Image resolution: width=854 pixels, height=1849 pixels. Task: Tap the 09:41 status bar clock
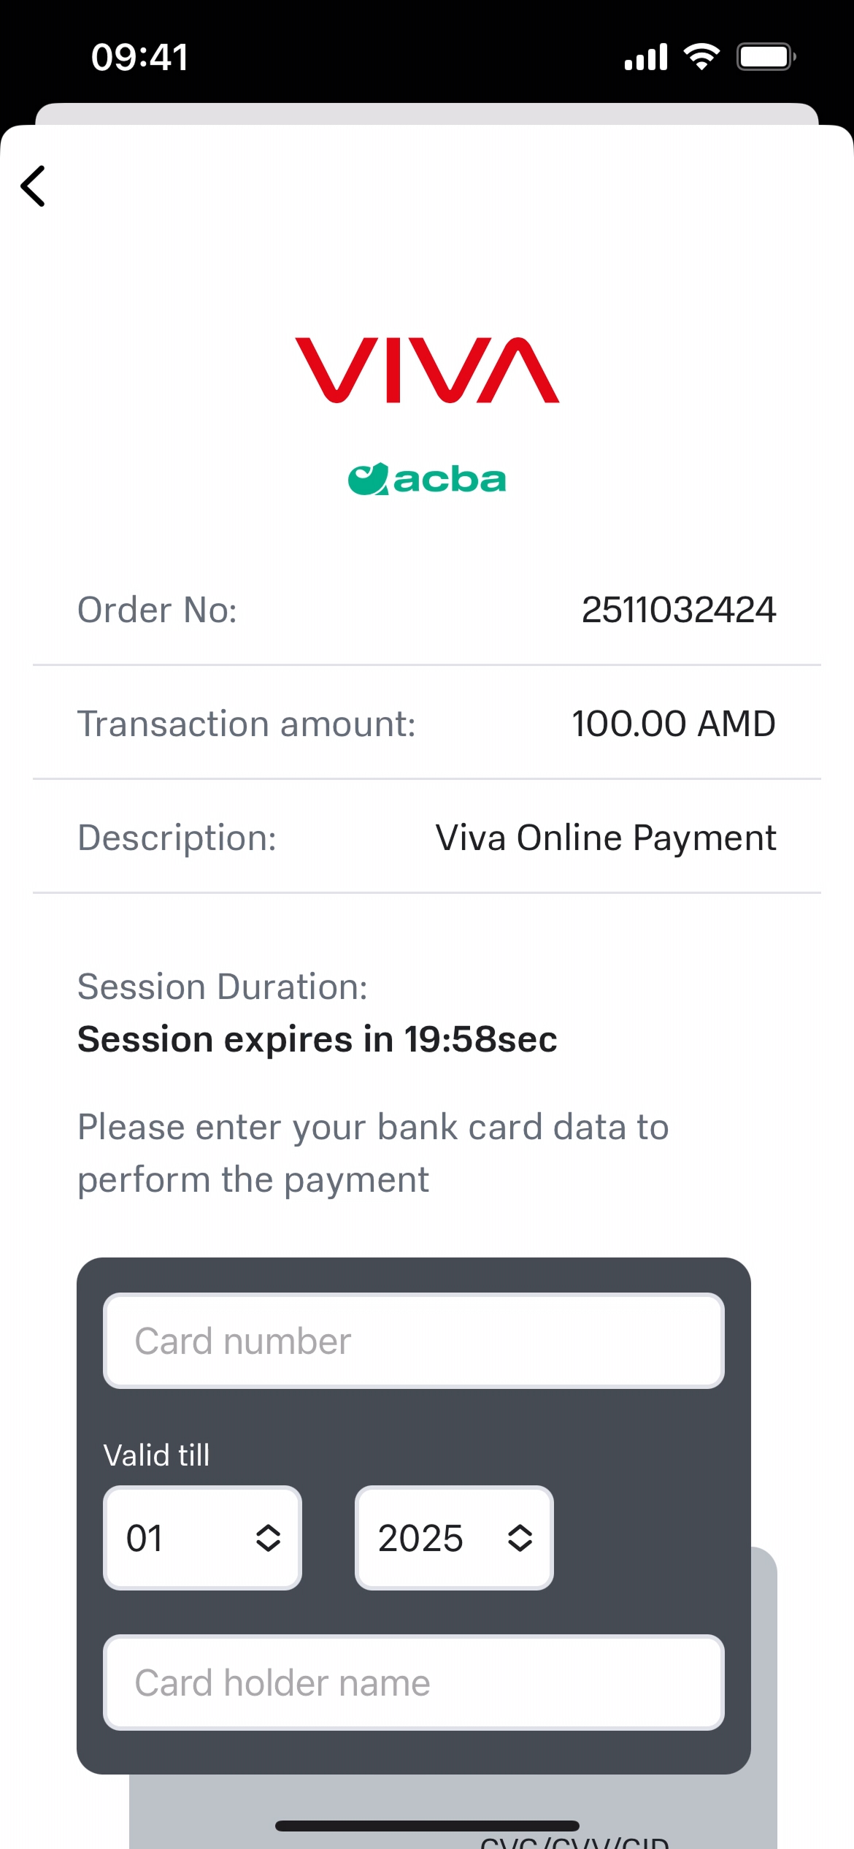(140, 57)
